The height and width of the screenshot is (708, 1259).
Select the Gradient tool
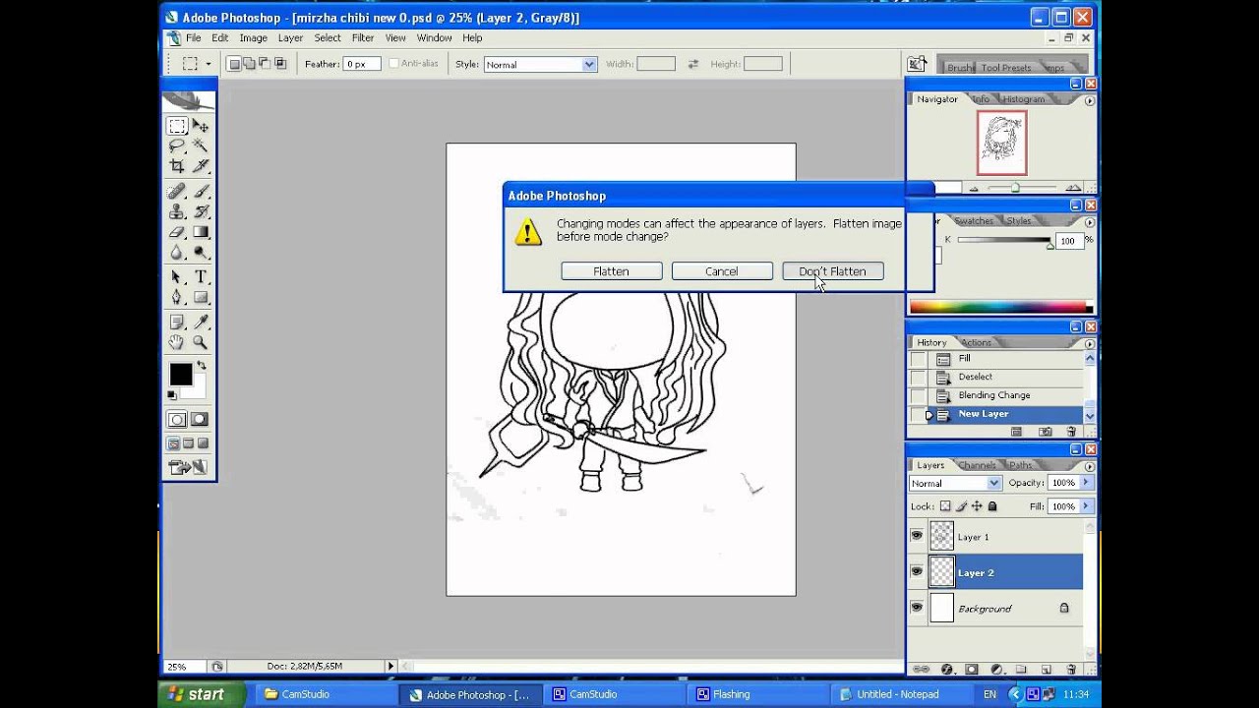pyautogui.click(x=201, y=232)
